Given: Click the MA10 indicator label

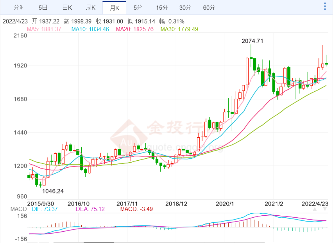Looking at the screenshot, I should pos(90,29).
